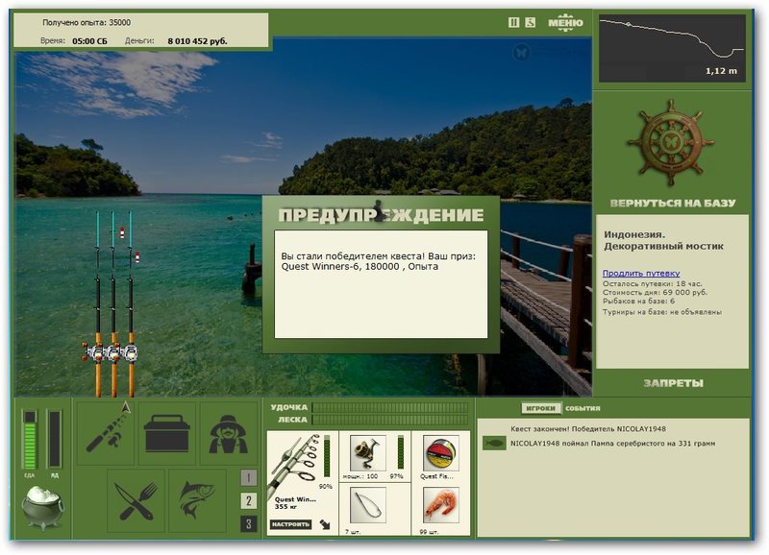Open the МЕНЮ menu
The width and height of the screenshot is (769, 555).
point(565,22)
